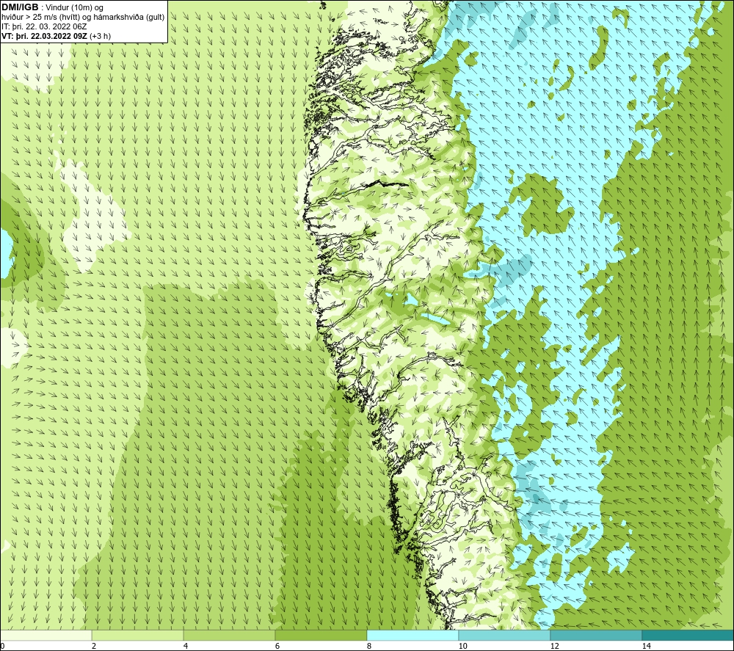Click the 0–2 m/s palest color swatch
This screenshot has height=651, width=734.
click(46, 635)
